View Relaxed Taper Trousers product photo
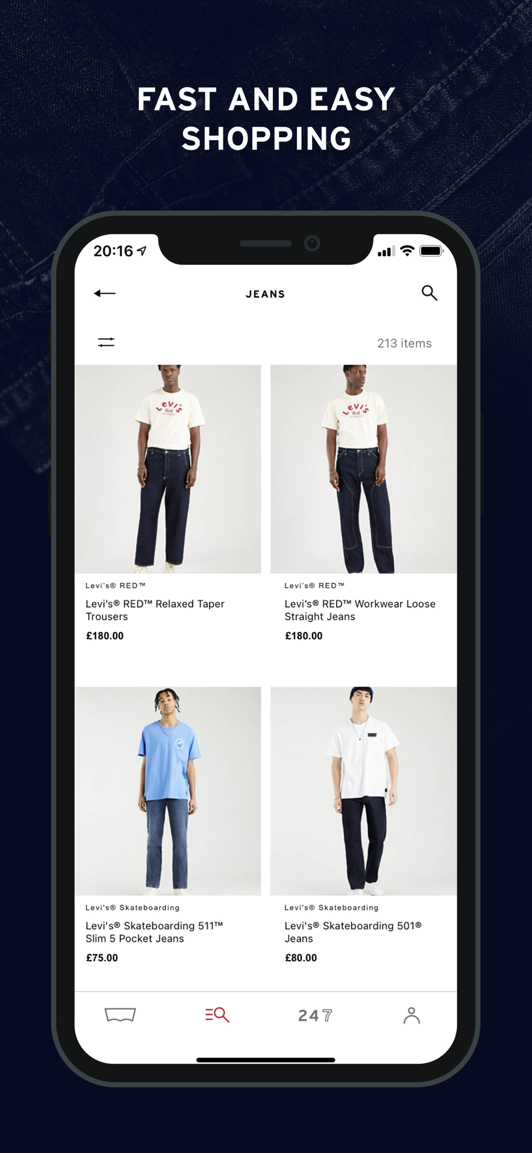Screen dimensions: 532x1153 pos(168,469)
